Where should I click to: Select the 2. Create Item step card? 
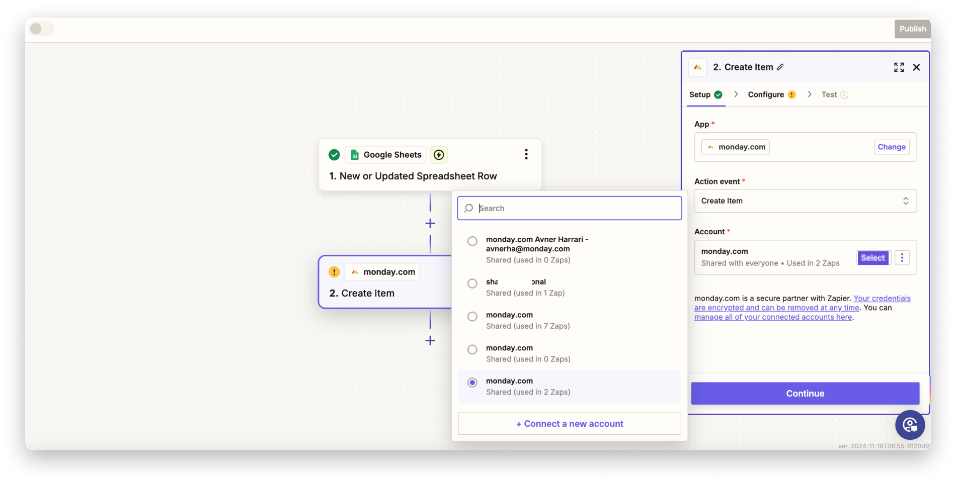pos(385,282)
